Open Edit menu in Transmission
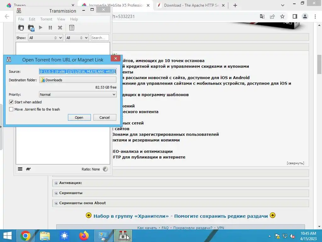Image resolution: width=322 pixels, height=242 pixels. [32, 19]
